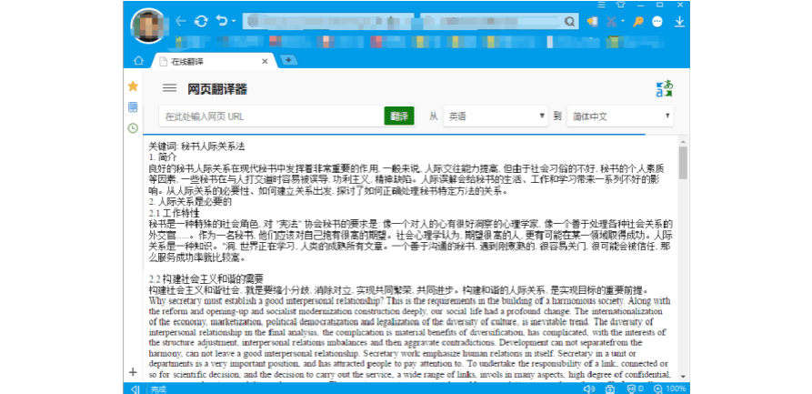Open the source language 英语 dropdown
Viewport: 812px width, 394px height.
coord(496,116)
